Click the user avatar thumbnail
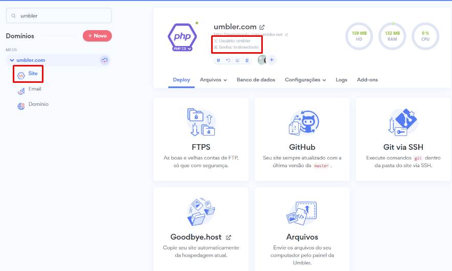Viewport: 452px width, 271px height. point(262,60)
